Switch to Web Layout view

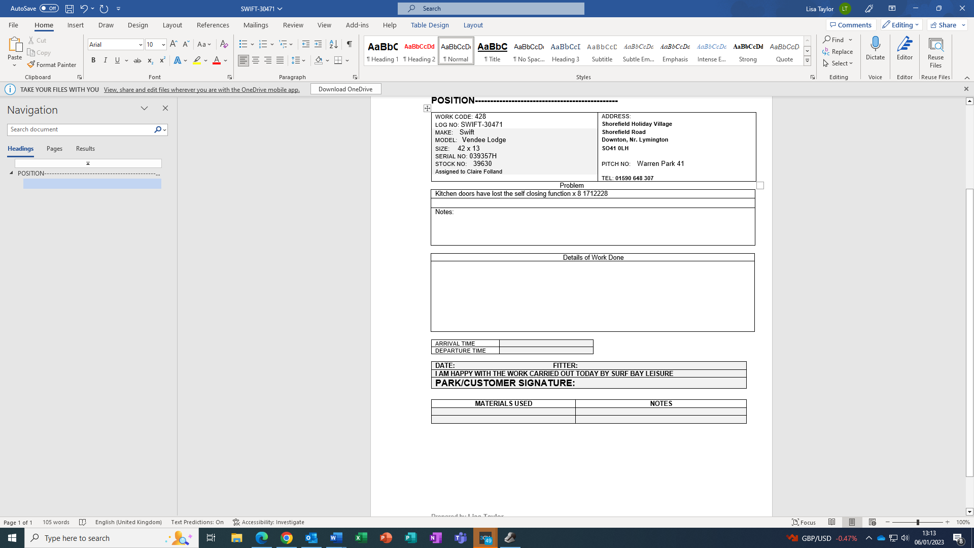click(x=872, y=522)
